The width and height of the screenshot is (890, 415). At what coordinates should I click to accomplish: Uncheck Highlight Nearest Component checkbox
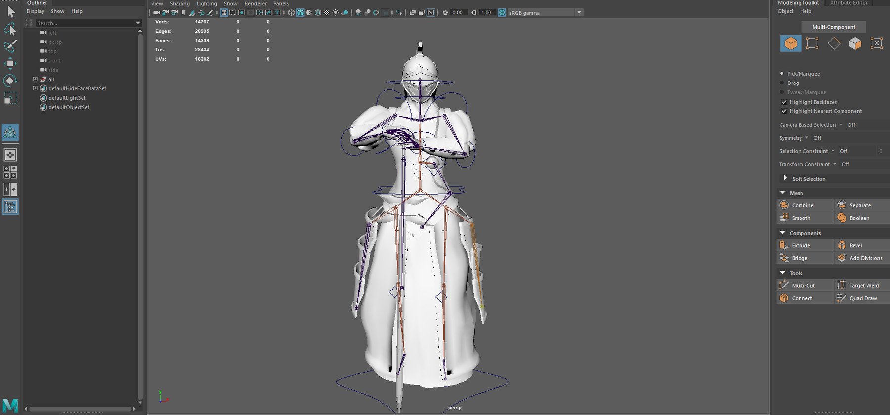(784, 111)
